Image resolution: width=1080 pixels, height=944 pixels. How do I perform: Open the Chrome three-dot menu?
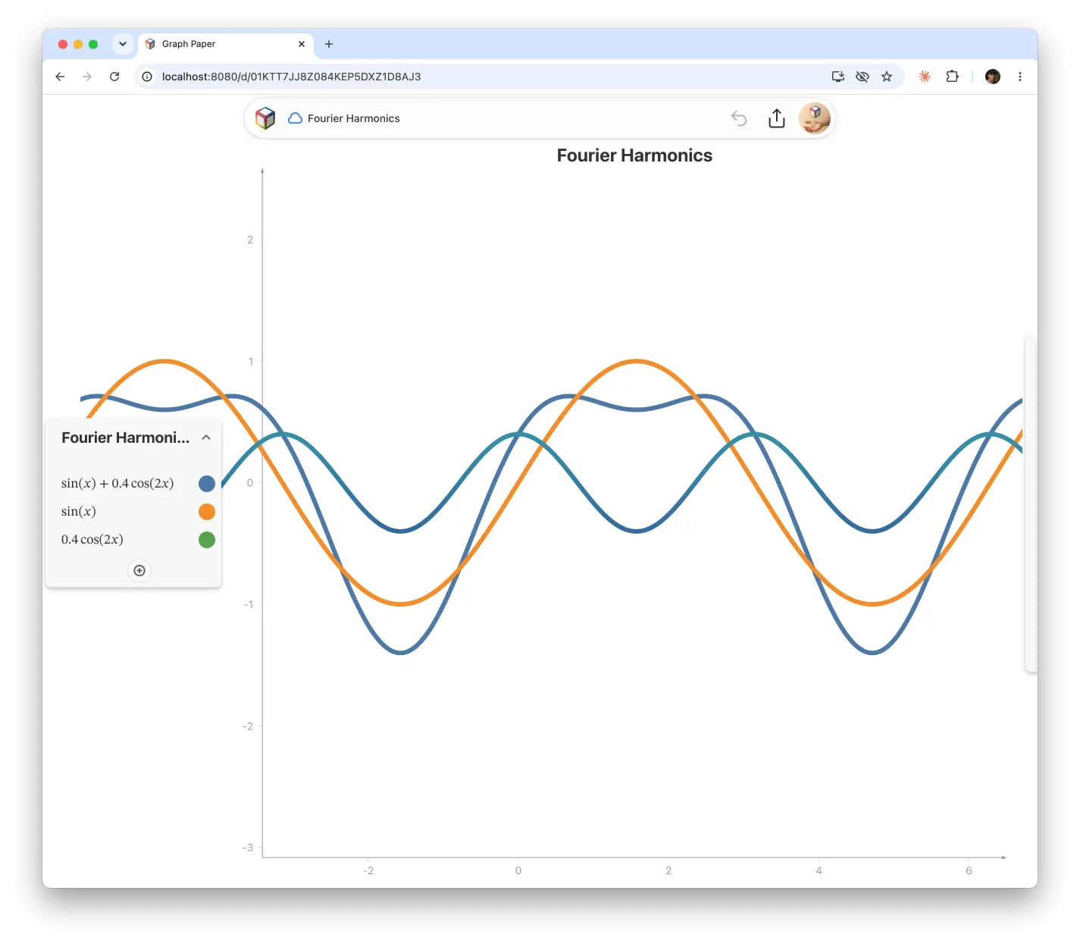coord(1020,77)
